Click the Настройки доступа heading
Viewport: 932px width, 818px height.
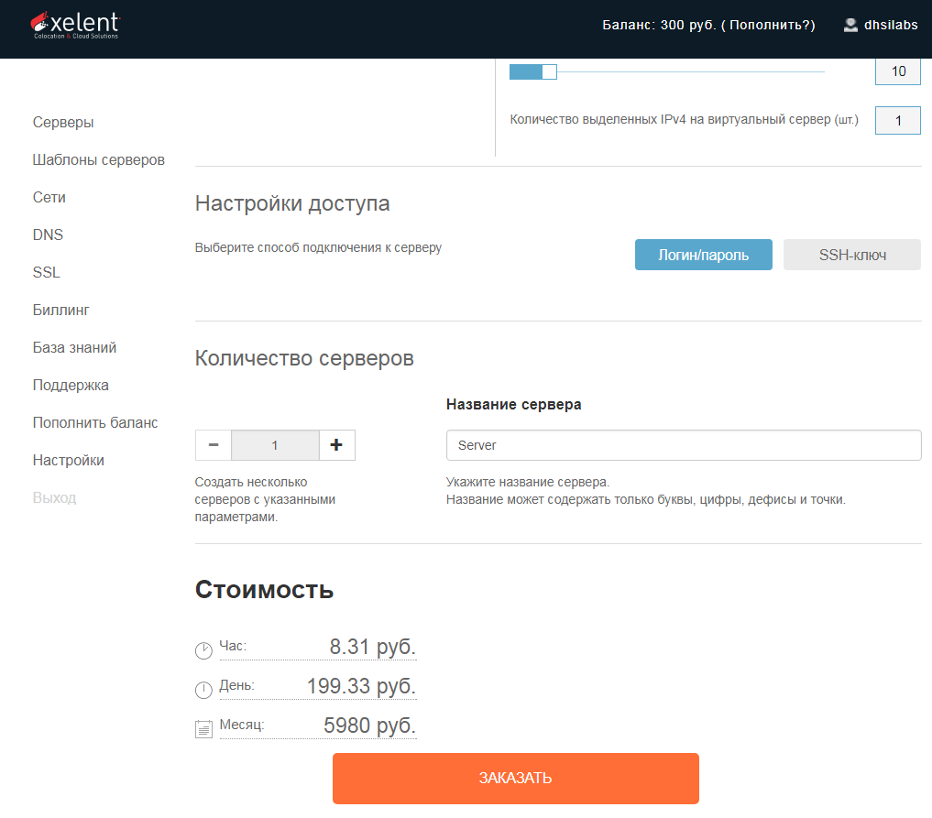tap(292, 203)
